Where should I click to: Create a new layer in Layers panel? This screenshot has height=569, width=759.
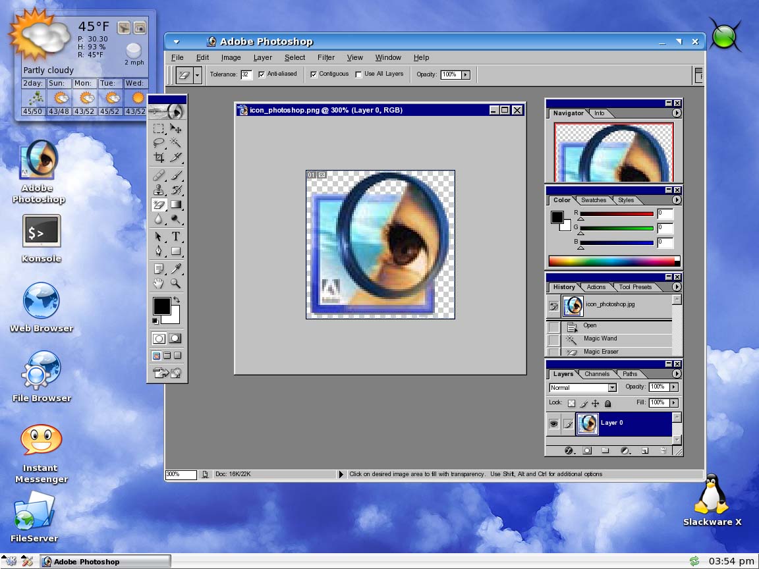pyautogui.click(x=645, y=451)
